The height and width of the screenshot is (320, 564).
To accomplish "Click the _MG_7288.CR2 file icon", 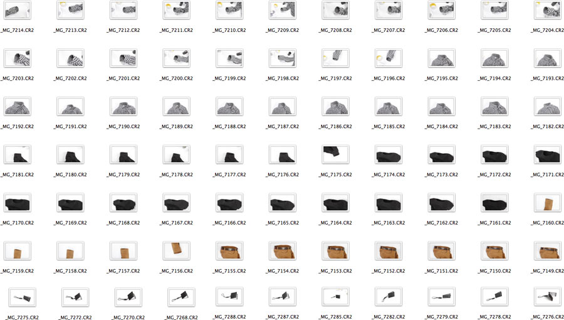I will (x=229, y=297).
